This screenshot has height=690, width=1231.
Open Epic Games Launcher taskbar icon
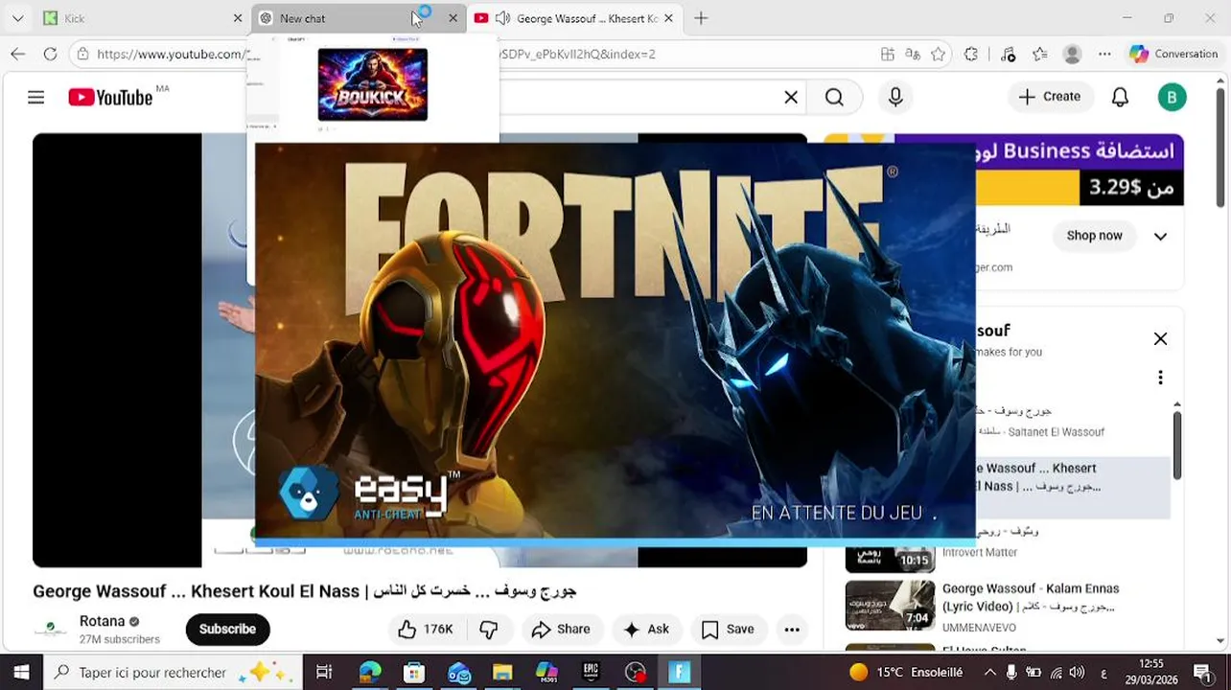(x=592, y=673)
